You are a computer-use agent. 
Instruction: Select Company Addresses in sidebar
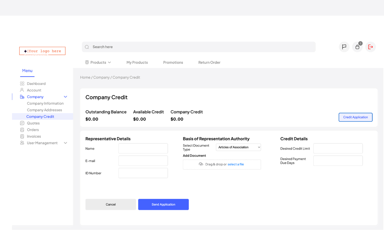tap(44, 110)
